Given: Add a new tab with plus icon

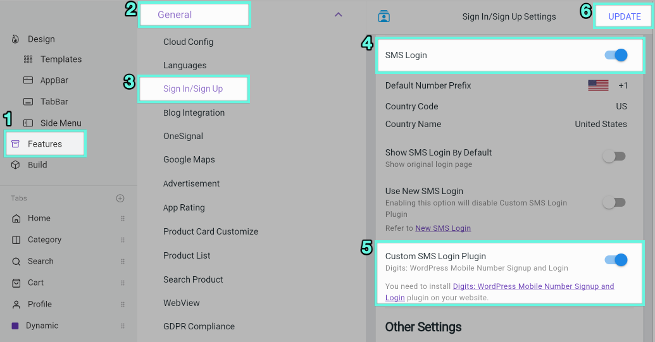Looking at the screenshot, I should pos(120,198).
